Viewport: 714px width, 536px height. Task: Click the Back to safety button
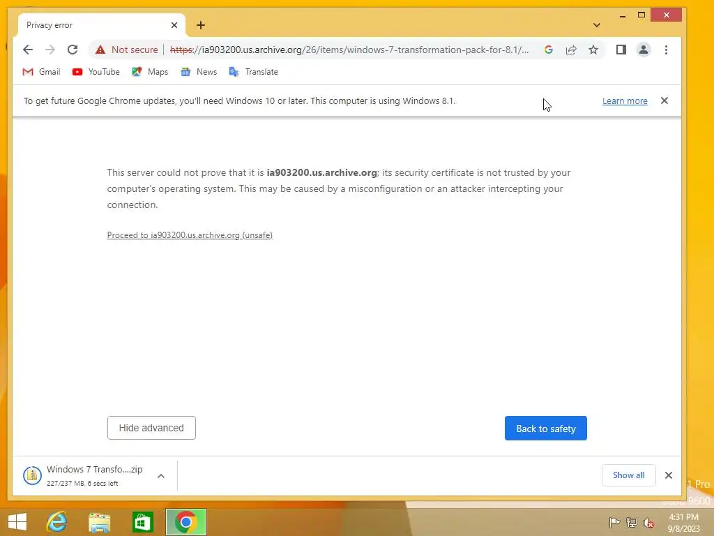[x=545, y=429]
